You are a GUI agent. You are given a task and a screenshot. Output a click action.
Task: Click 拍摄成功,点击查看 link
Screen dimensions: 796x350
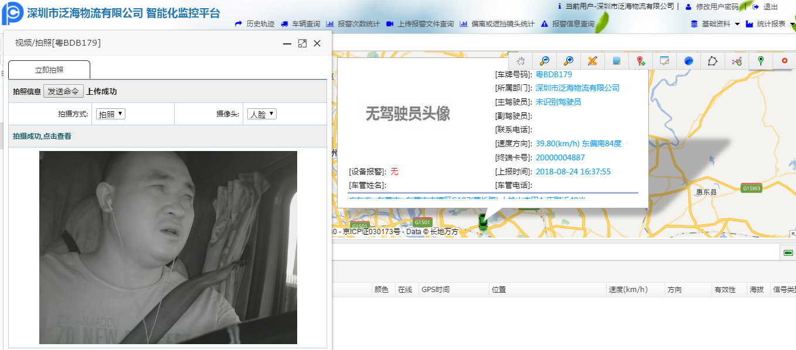42,136
